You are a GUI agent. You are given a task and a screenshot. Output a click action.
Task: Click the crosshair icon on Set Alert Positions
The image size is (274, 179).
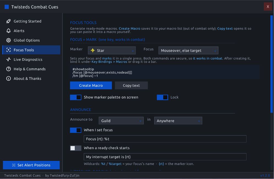tap(14, 165)
